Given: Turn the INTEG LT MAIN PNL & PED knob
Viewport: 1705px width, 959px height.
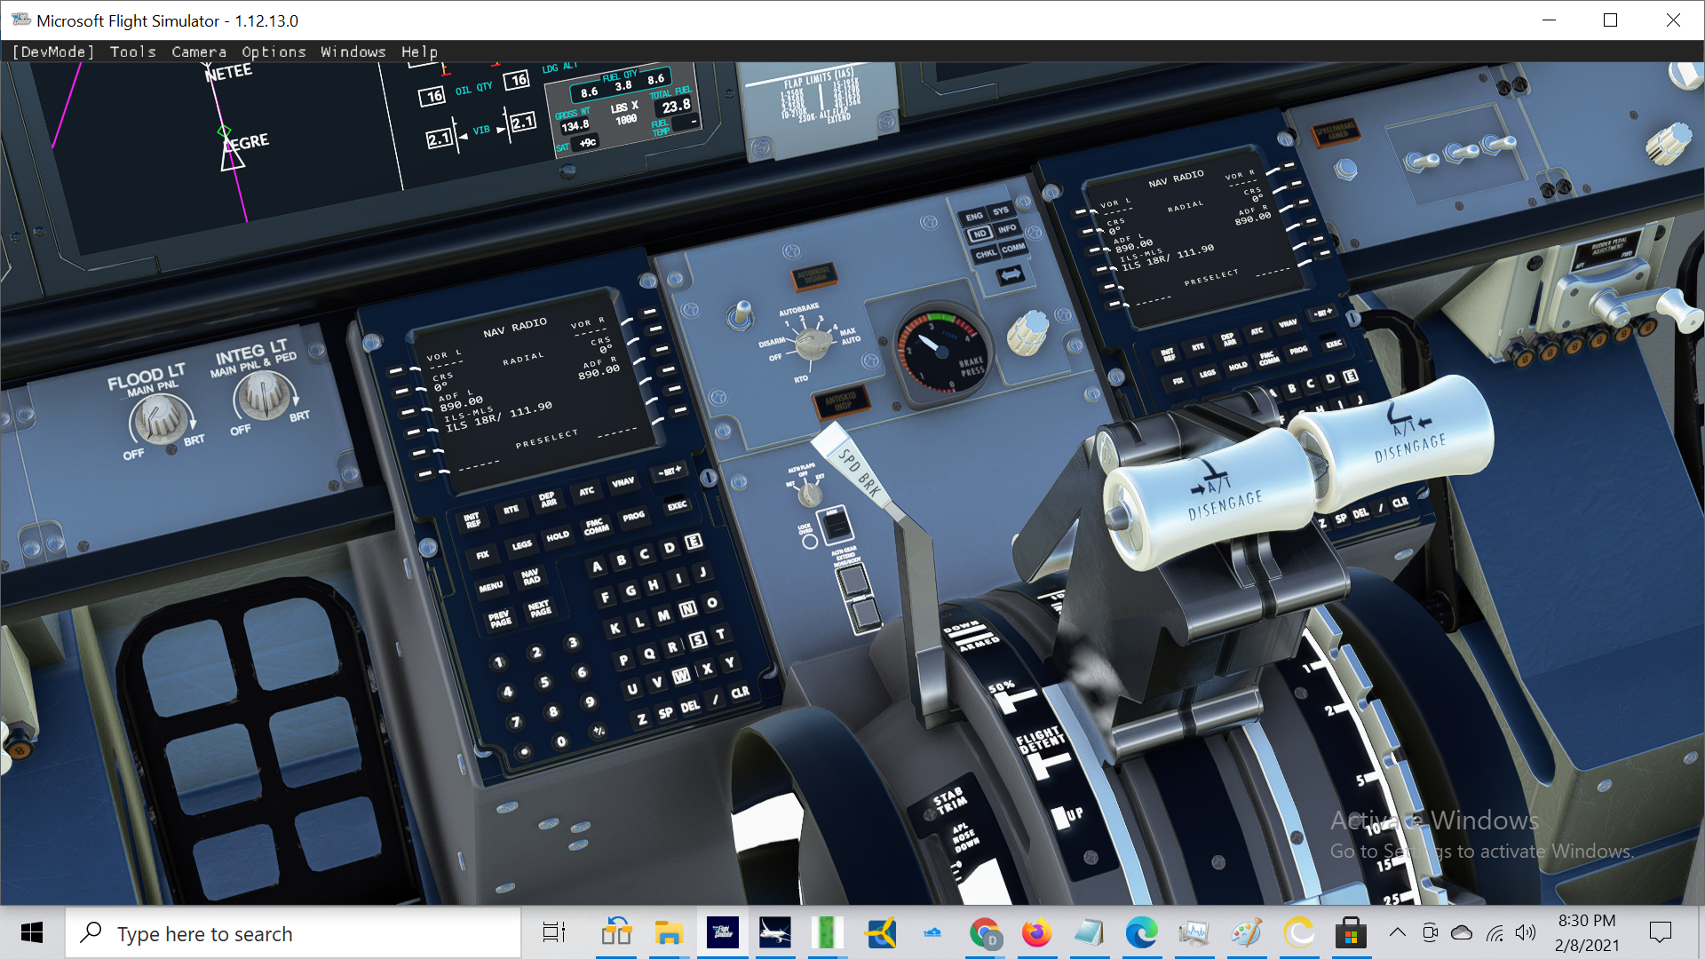Looking at the screenshot, I should click(264, 395).
